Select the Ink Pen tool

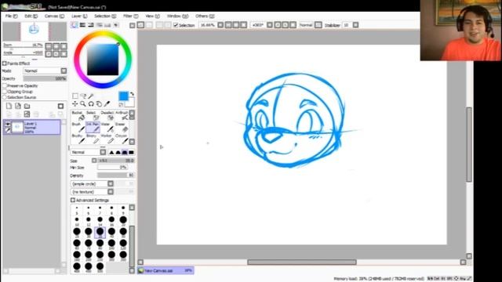93,127
